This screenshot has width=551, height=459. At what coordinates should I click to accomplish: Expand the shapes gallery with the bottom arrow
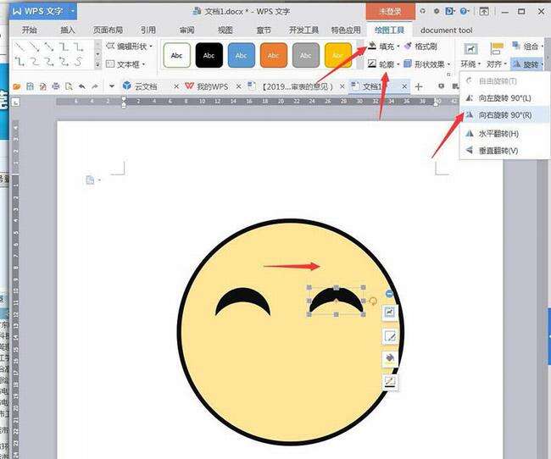pyautogui.click(x=97, y=64)
